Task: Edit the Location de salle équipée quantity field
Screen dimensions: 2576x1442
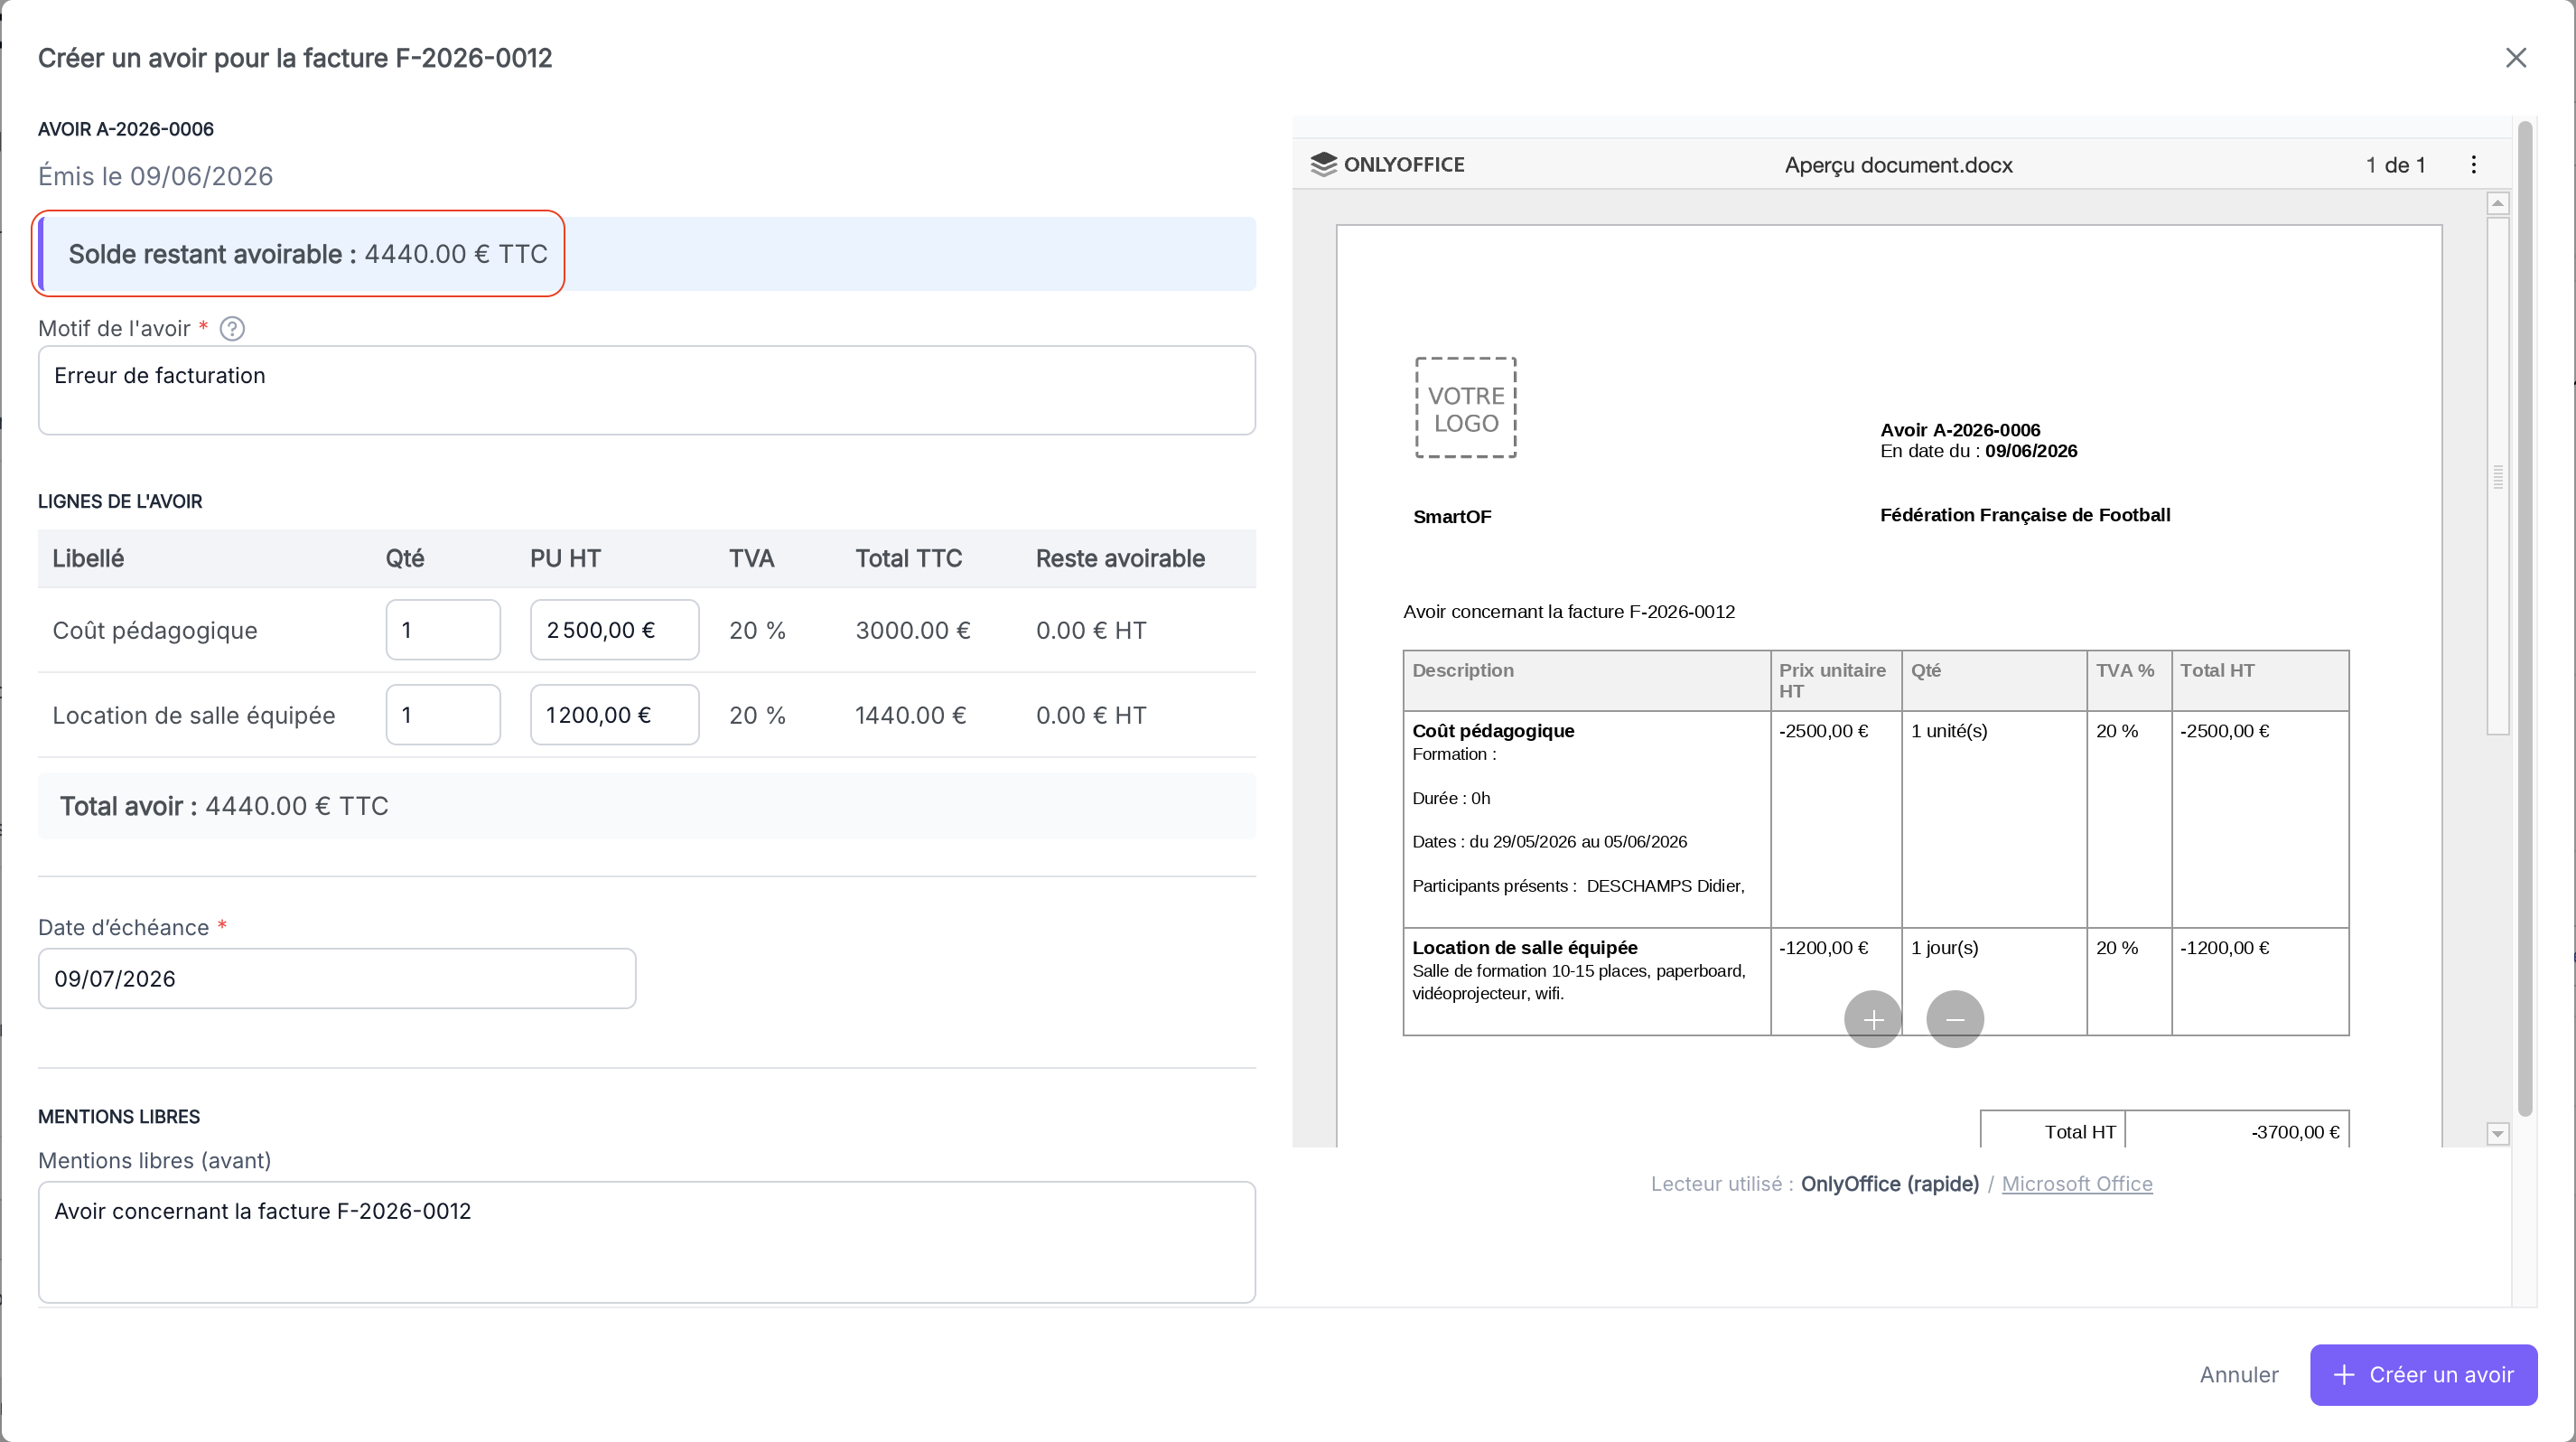Action: click(443, 715)
